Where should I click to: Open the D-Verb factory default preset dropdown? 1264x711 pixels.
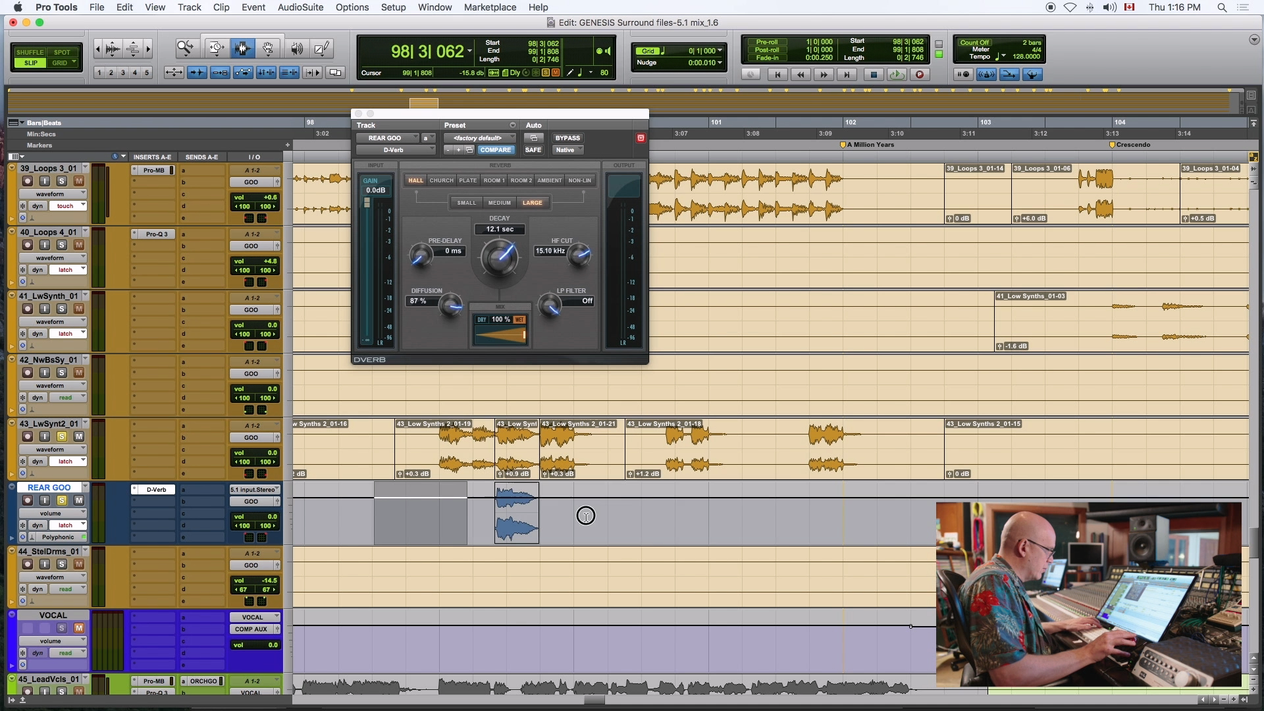[480, 138]
